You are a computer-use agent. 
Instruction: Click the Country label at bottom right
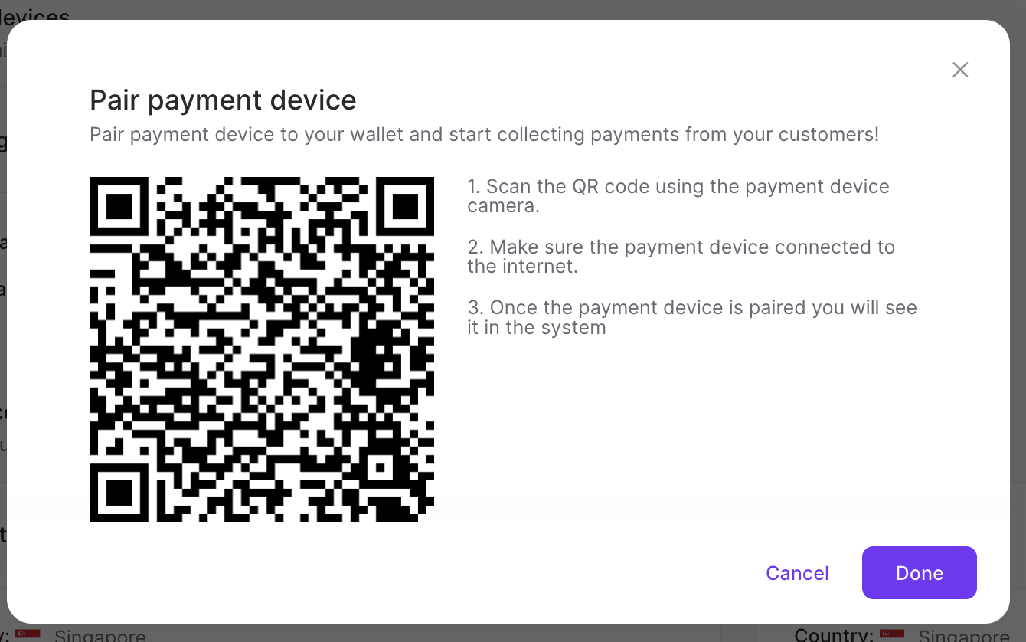click(833, 635)
